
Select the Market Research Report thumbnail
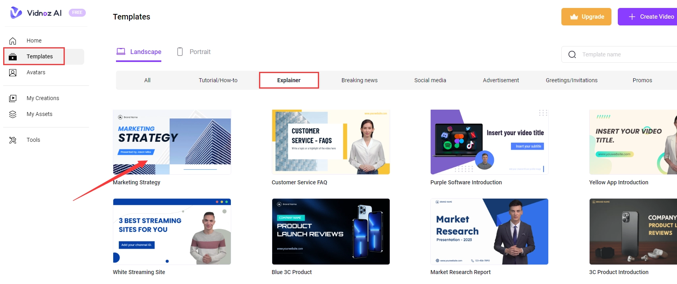489,232
